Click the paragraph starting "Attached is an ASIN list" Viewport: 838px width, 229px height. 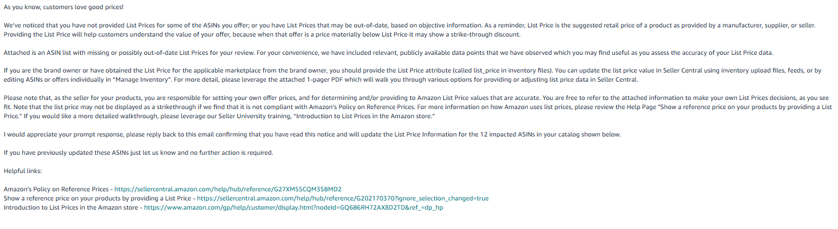point(388,53)
